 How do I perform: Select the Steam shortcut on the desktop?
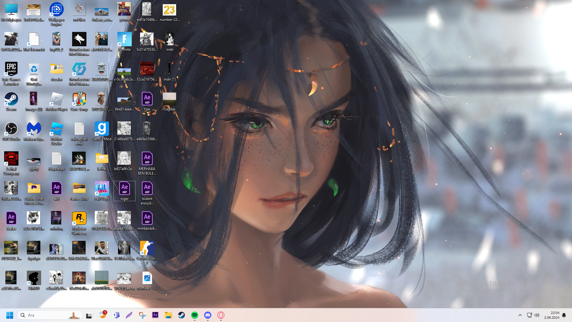[x=11, y=102]
